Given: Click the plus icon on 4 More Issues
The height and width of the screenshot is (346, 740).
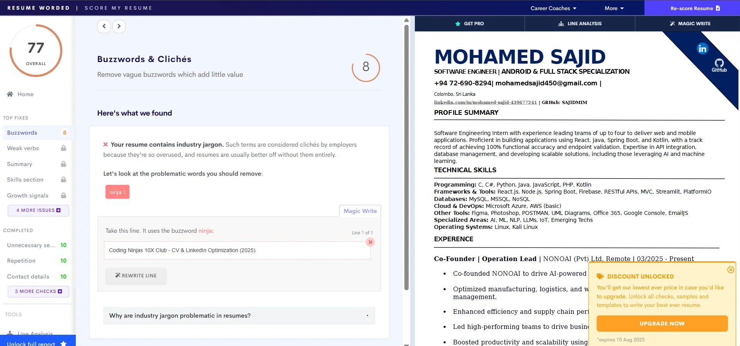Looking at the screenshot, I should point(59,210).
